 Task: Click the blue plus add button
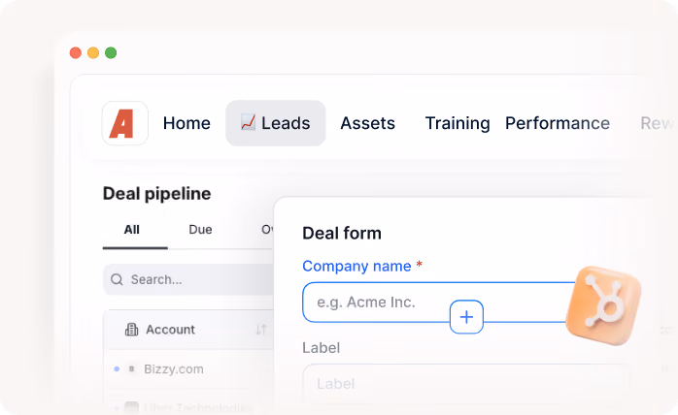click(466, 317)
